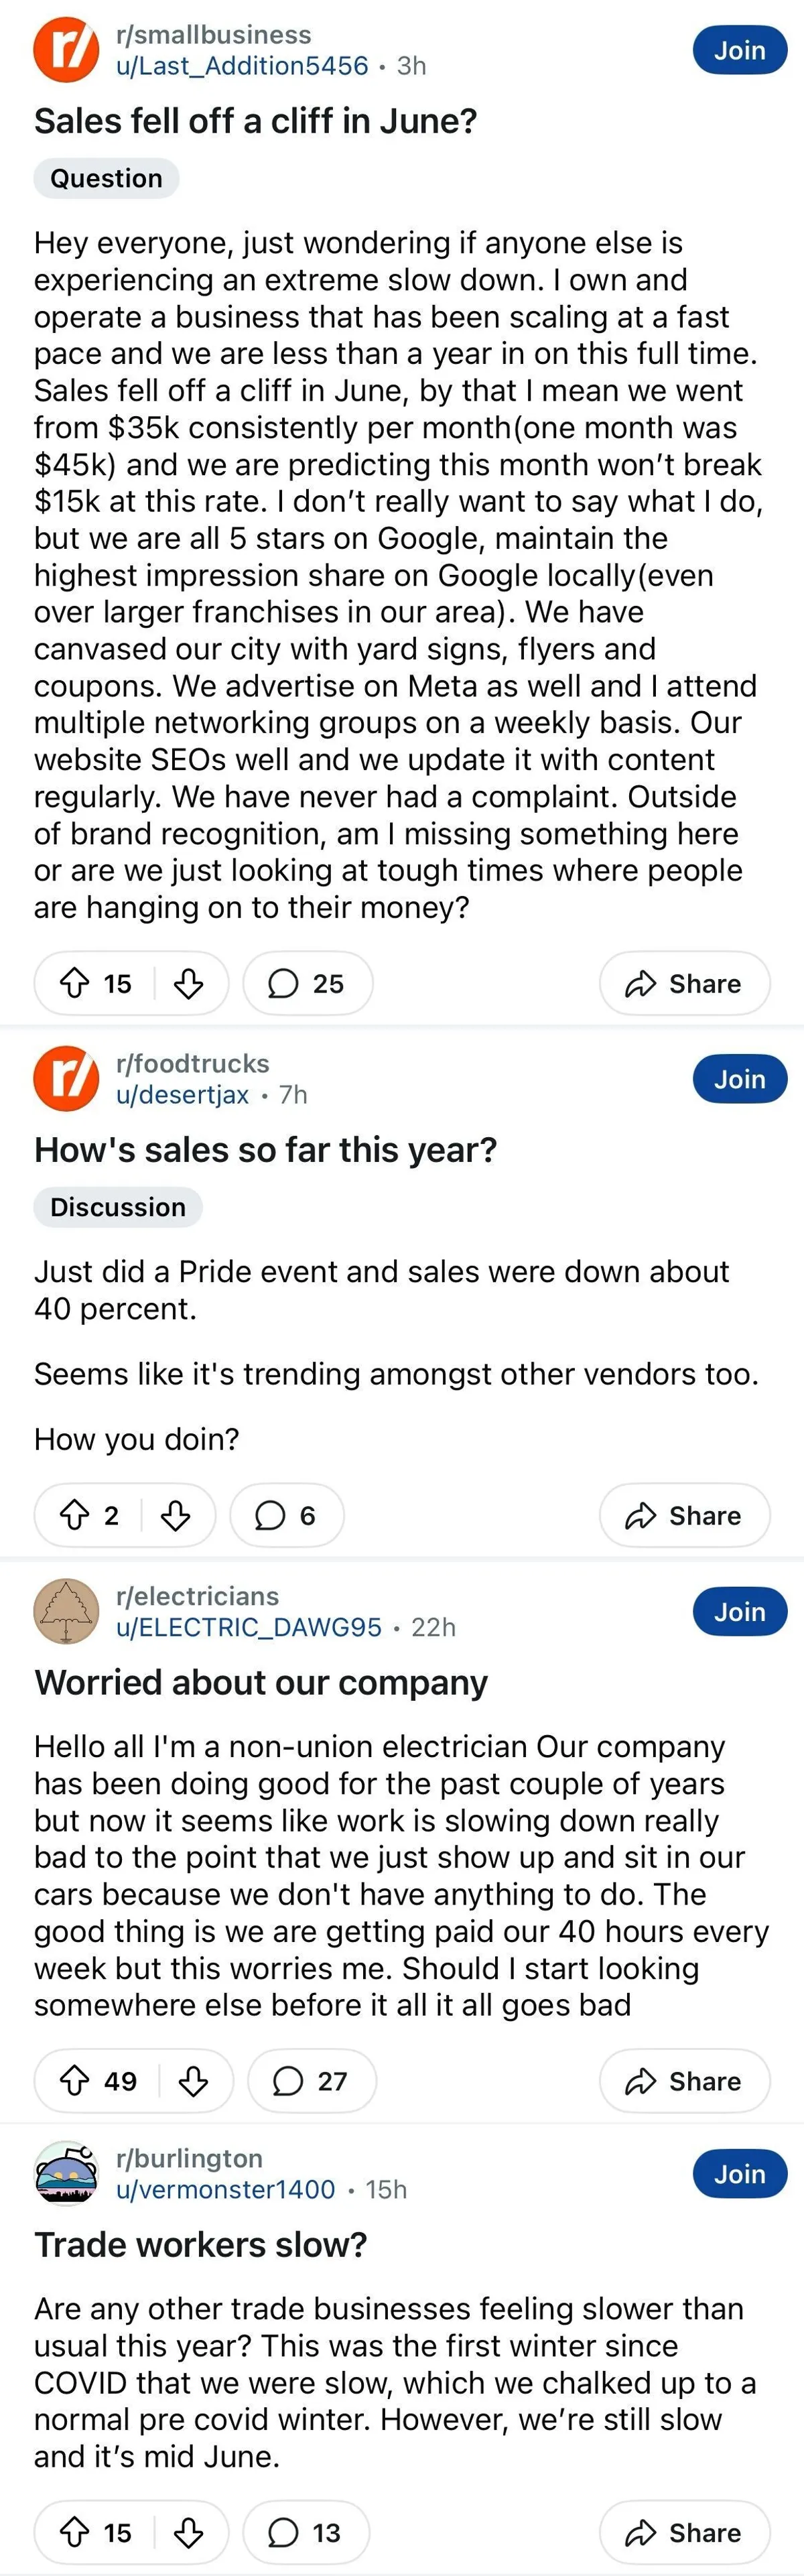Visit u/Last_Addition5456 profile
This screenshot has width=804, height=2576.
242,66
